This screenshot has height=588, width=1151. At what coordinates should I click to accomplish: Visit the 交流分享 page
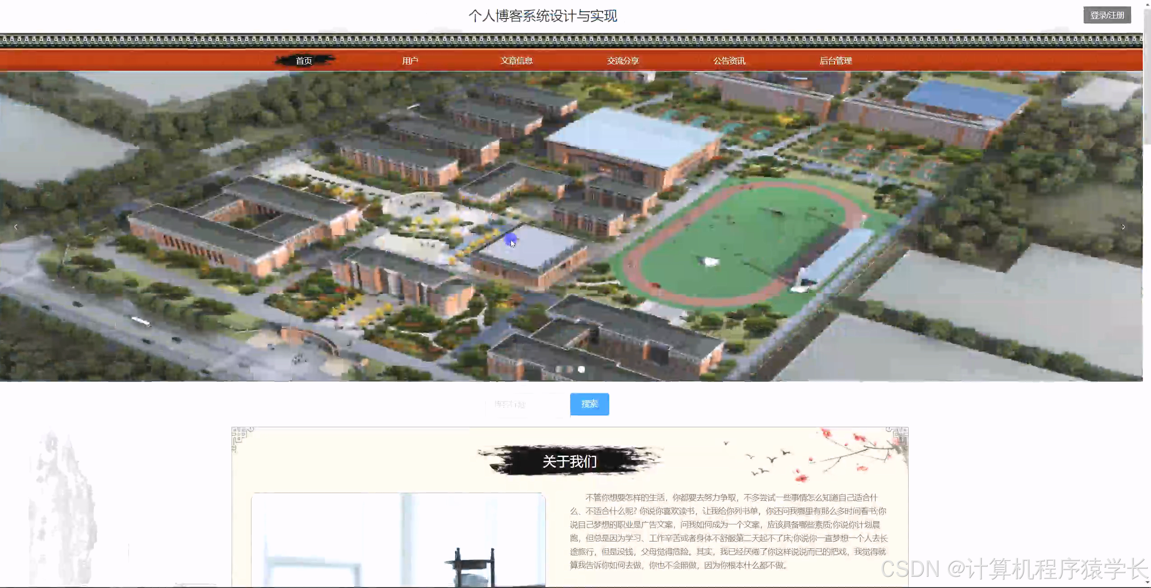[x=623, y=60]
